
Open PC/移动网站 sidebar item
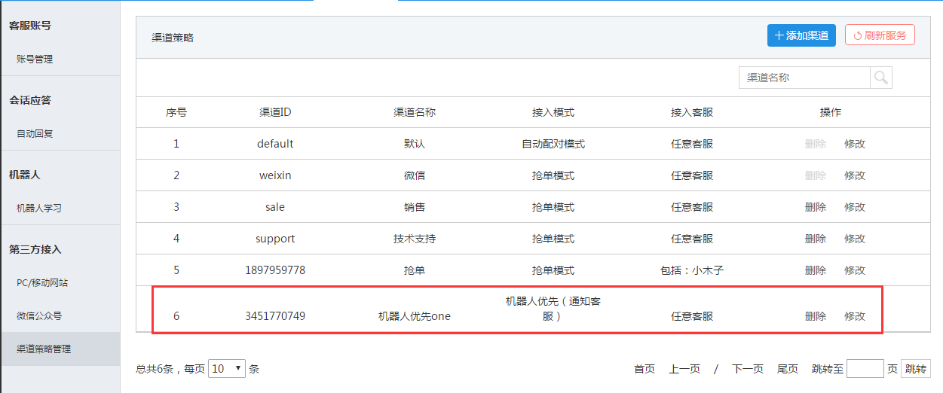(x=42, y=282)
